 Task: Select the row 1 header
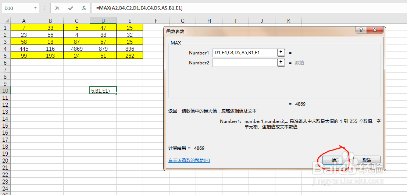pyautogui.click(x=5, y=28)
